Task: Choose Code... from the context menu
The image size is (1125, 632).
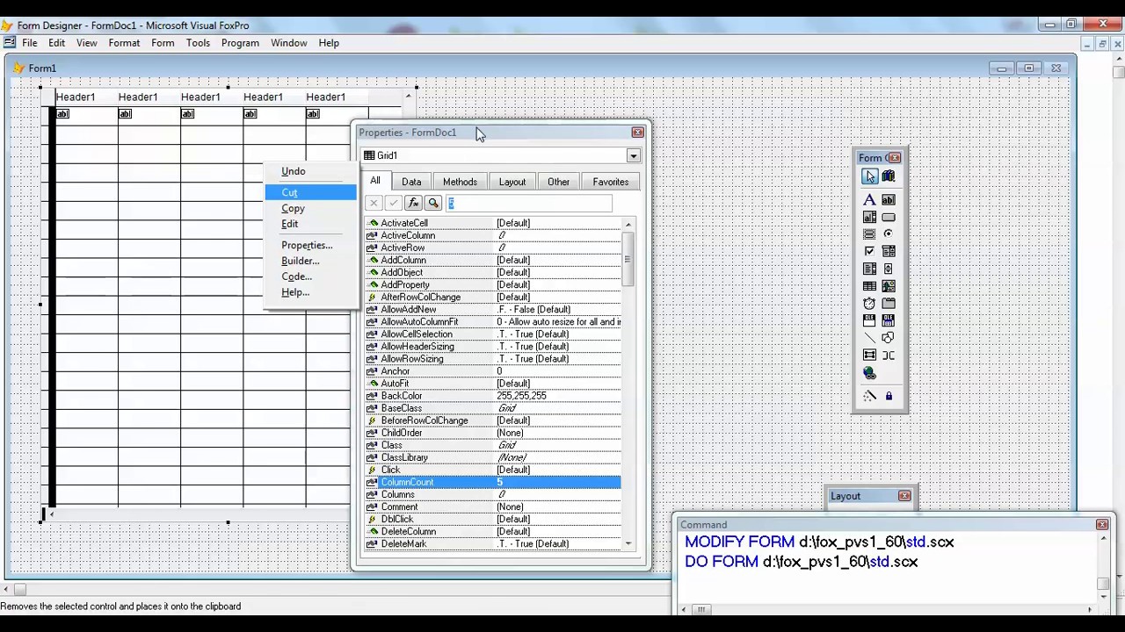Action: pyautogui.click(x=311, y=276)
